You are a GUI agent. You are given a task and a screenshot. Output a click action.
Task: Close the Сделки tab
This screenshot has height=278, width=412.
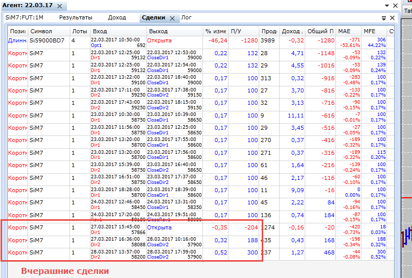pyautogui.click(x=172, y=18)
